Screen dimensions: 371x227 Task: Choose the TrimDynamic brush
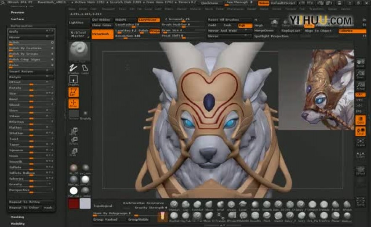coord(312,206)
